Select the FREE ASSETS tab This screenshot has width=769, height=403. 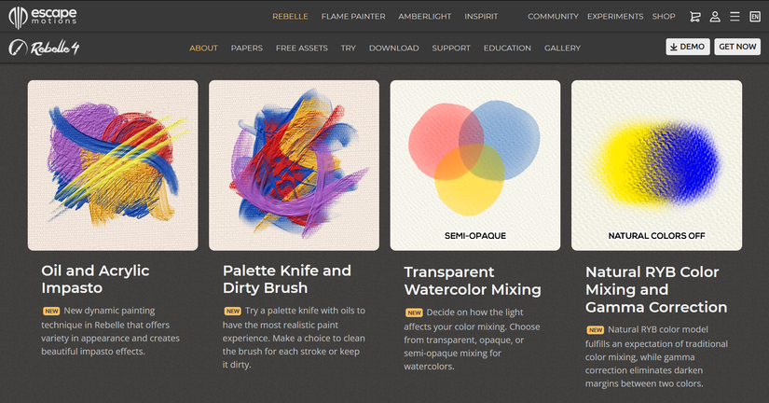pyautogui.click(x=302, y=49)
